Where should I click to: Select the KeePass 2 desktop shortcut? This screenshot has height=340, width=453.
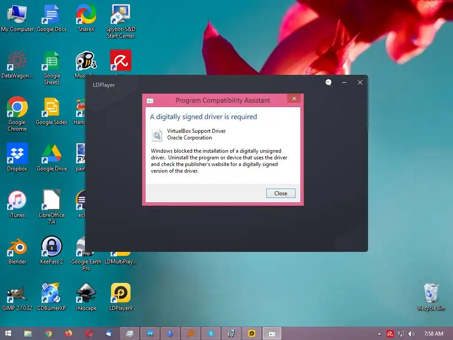click(51, 251)
